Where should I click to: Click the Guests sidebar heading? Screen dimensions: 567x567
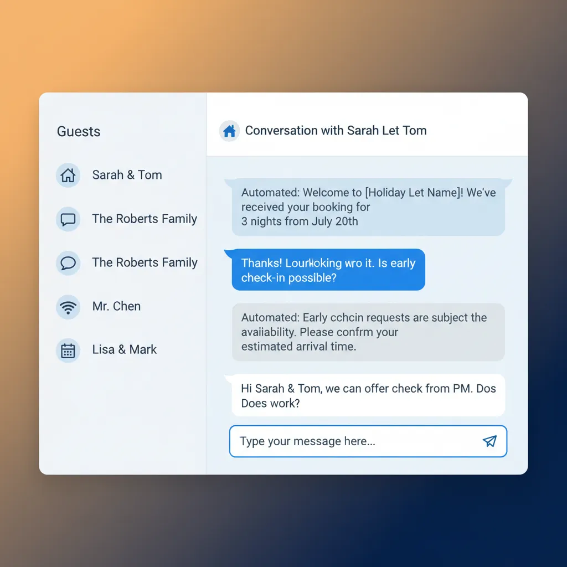tap(79, 131)
